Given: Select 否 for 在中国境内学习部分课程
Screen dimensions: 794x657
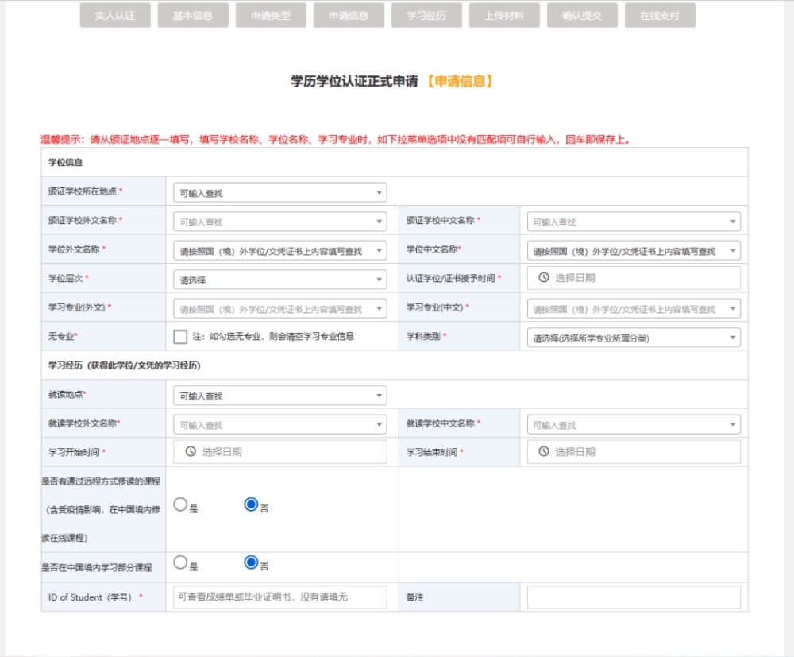Looking at the screenshot, I should pos(251,562).
